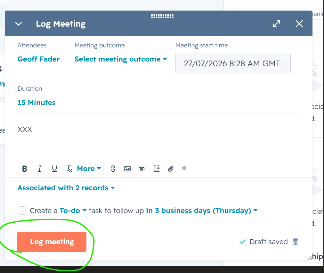Toggle bold formatting in the toolbar

pyautogui.click(x=25, y=169)
